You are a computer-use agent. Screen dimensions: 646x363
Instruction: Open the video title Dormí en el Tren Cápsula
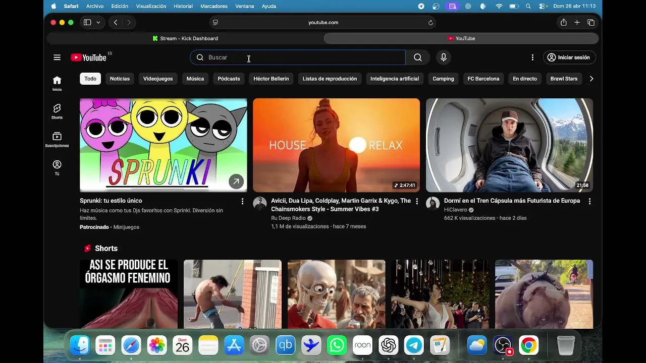click(512, 201)
